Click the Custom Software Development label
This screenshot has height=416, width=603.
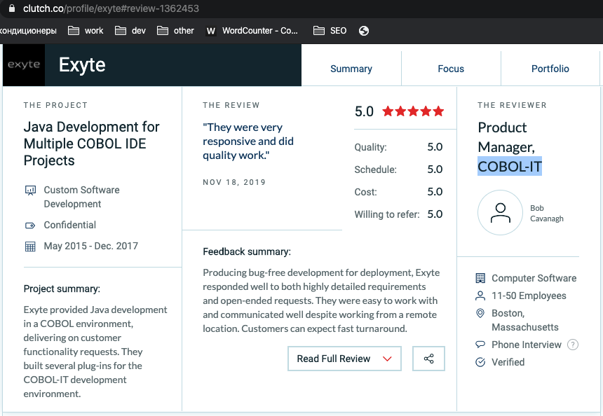81,197
